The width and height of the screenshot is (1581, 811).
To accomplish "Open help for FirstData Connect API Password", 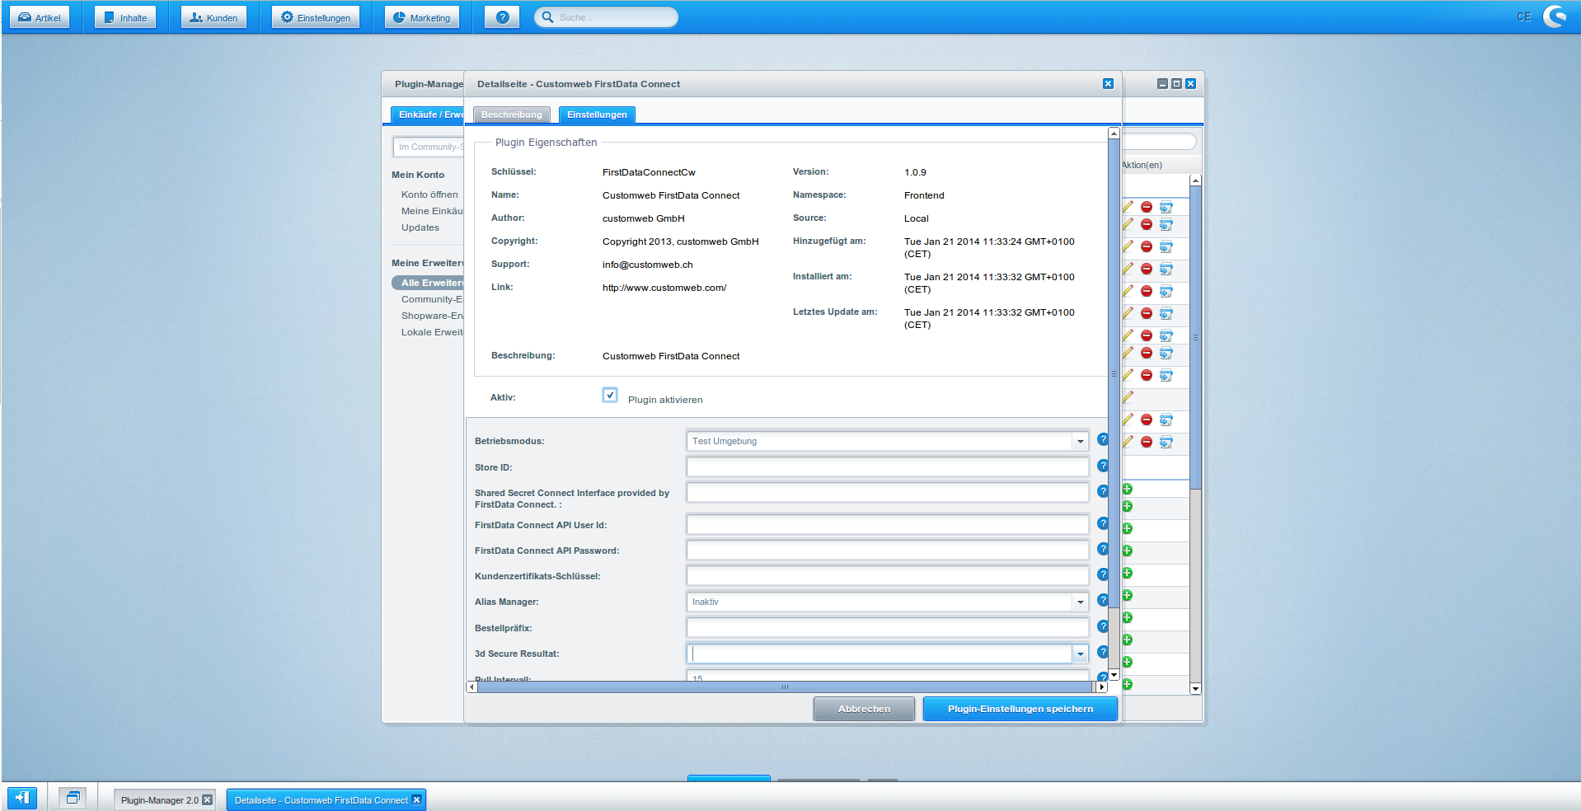I will tap(1102, 550).
